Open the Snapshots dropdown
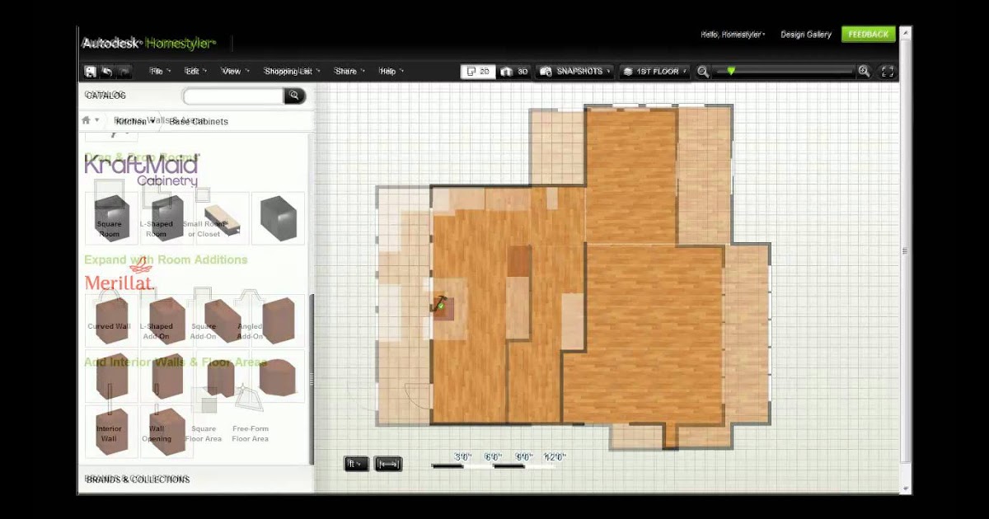Screen dimensions: 989x519 tap(575, 72)
